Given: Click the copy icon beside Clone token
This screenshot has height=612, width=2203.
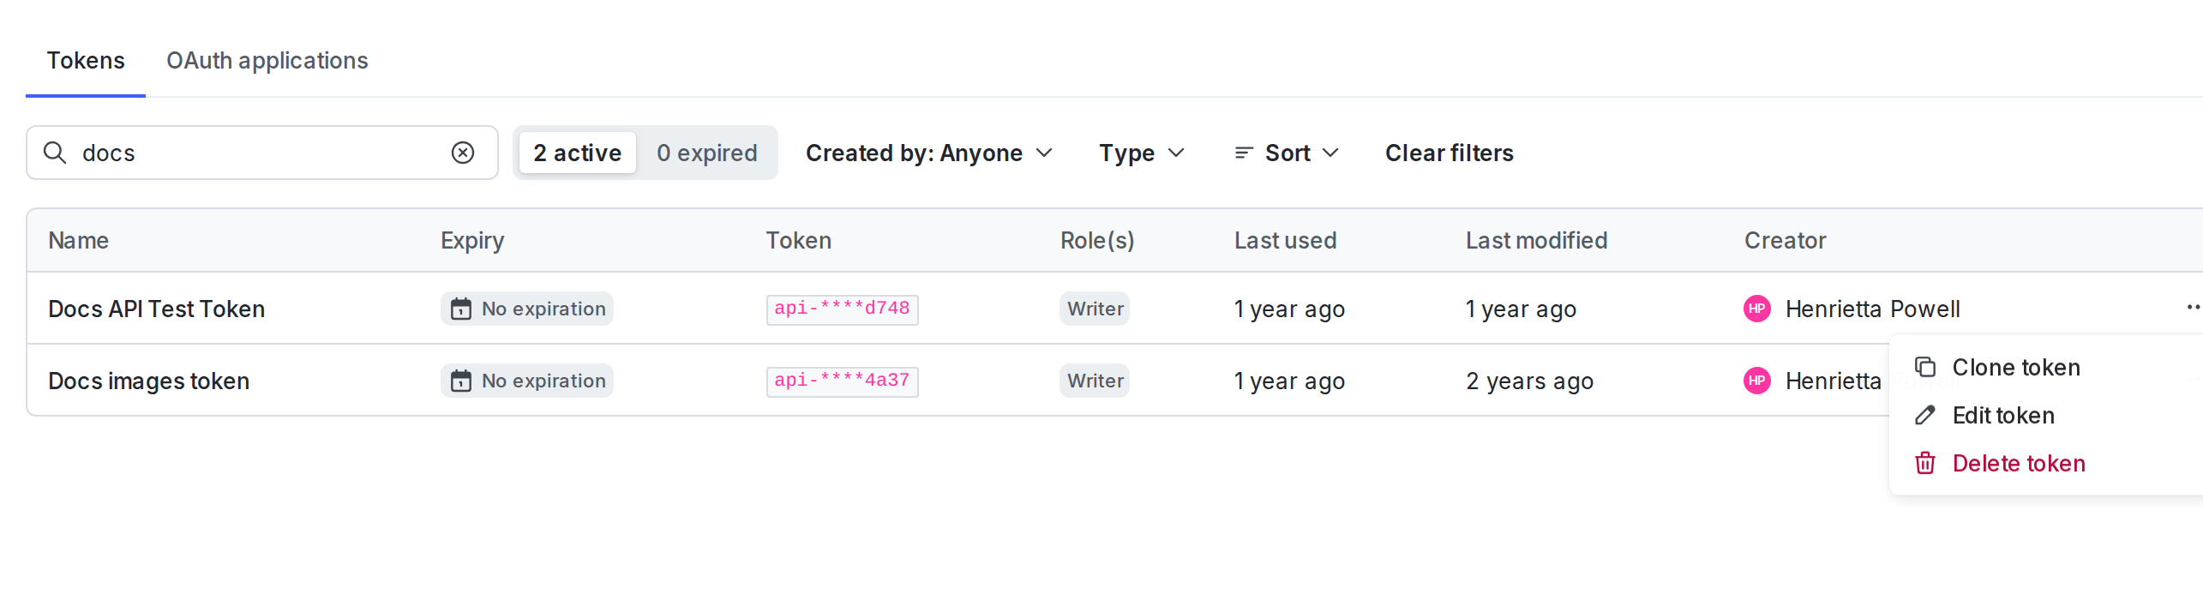Looking at the screenshot, I should 1925,367.
